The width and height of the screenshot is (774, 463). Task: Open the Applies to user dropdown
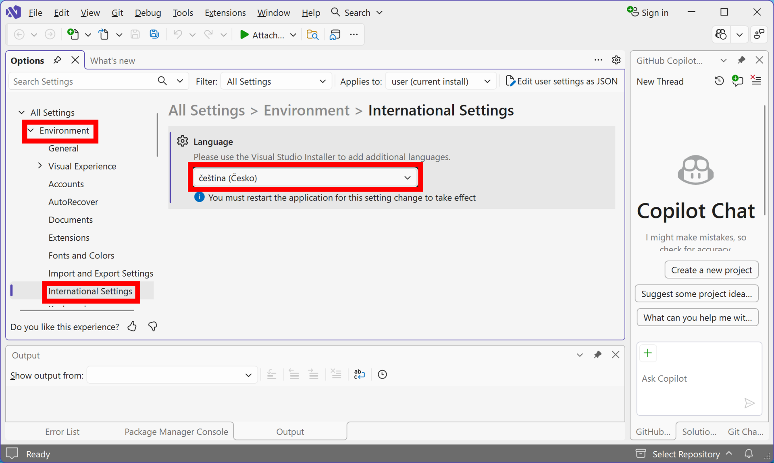pos(441,81)
